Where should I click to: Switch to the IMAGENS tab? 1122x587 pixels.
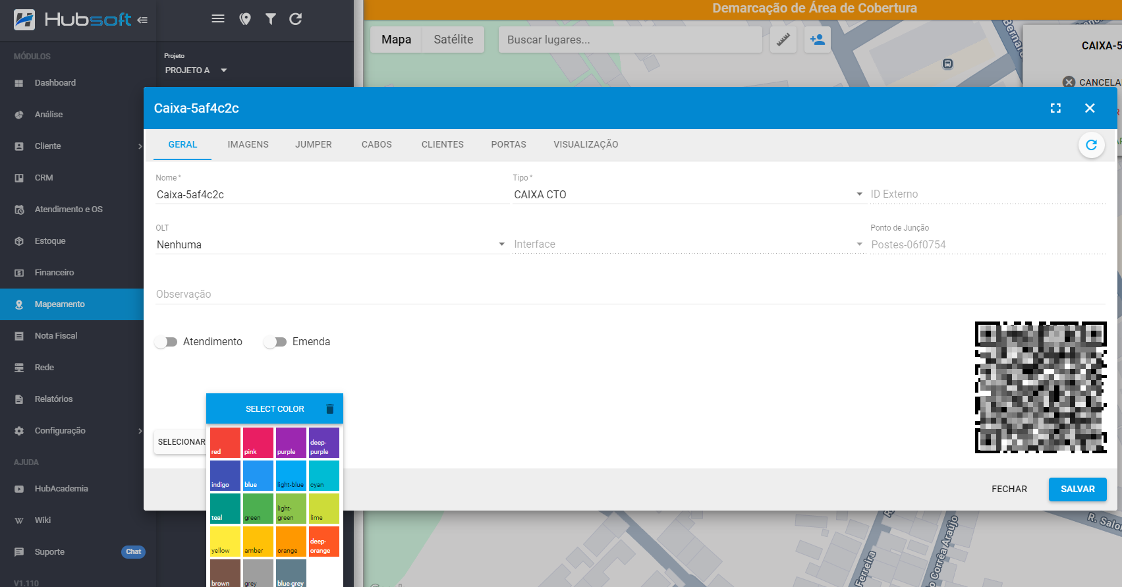(248, 145)
